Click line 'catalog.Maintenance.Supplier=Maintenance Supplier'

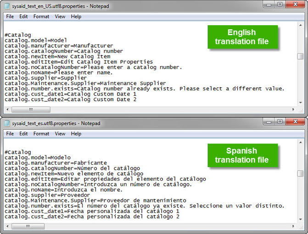85,84
